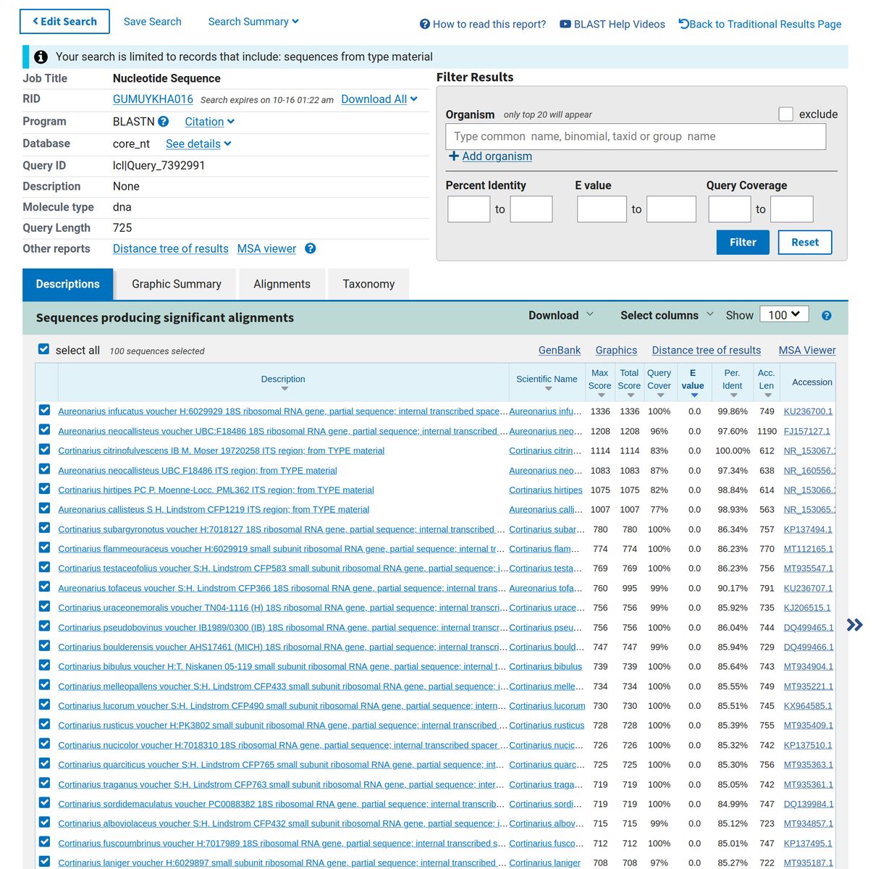Click help icon next to MSA viewer
Screen dimensions: 881x869
pos(311,248)
